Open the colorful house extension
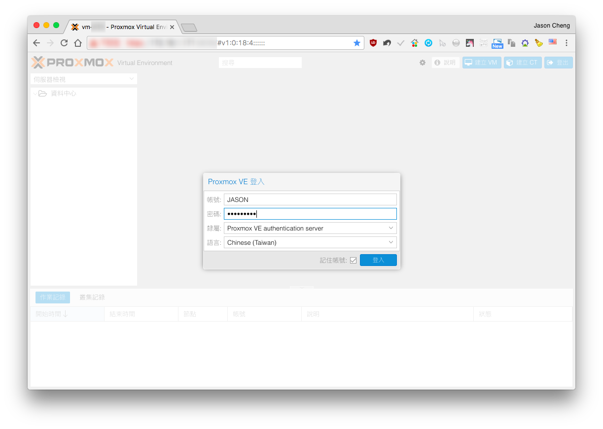 pyautogui.click(x=415, y=43)
